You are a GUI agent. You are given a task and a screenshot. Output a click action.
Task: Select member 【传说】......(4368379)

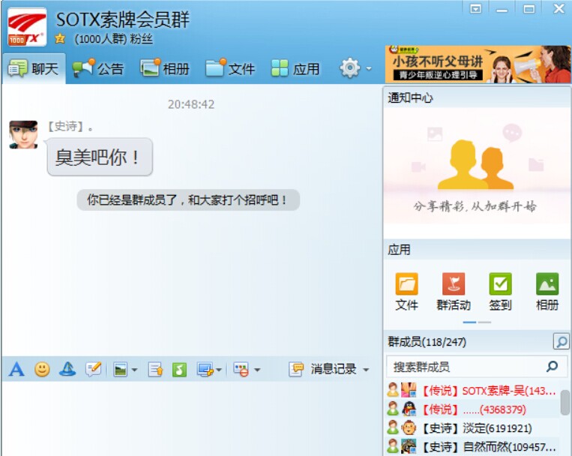[473, 409]
